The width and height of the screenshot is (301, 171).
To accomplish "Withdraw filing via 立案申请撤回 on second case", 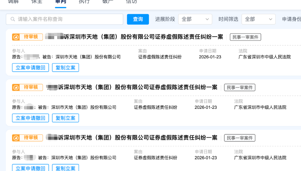I will 30,118.
